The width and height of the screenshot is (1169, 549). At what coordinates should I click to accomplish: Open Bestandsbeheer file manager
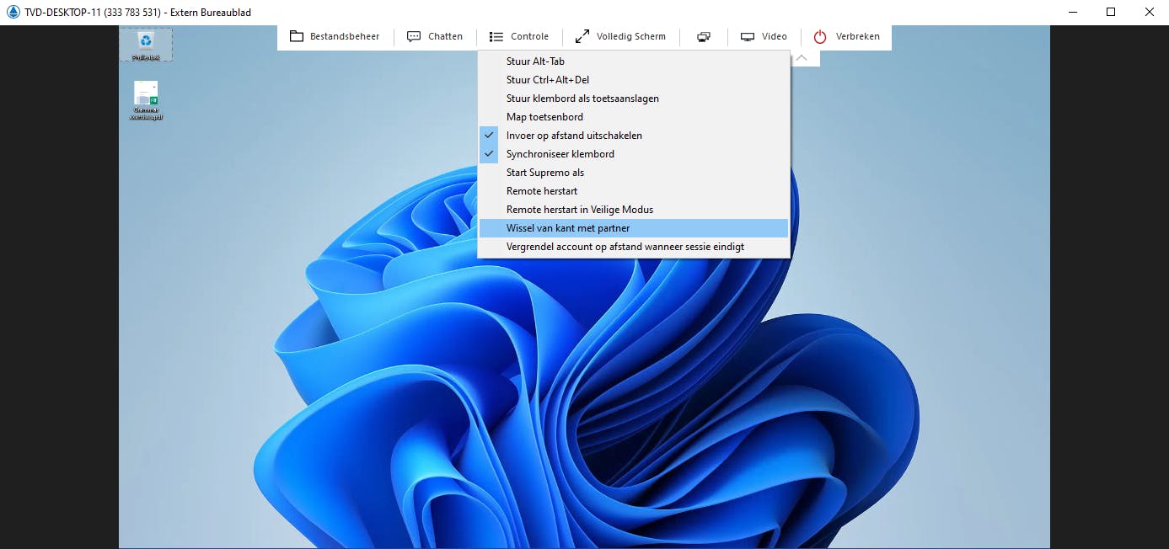pyautogui.click(x=335, y=36)
